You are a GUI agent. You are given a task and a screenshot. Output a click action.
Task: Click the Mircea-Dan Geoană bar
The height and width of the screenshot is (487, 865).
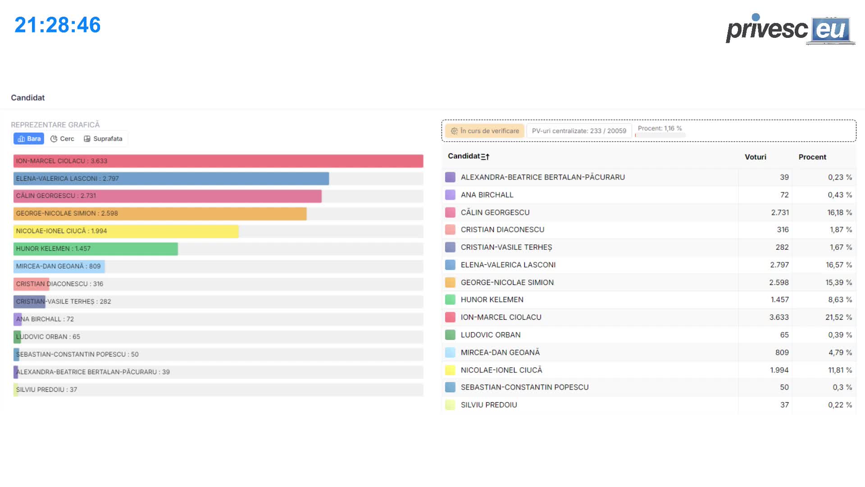coord(59,266)
